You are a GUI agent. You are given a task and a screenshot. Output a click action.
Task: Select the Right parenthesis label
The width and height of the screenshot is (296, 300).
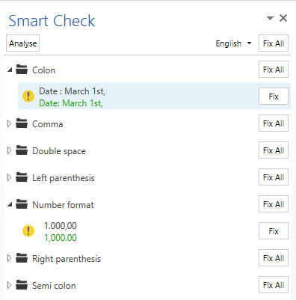[67, 259]
